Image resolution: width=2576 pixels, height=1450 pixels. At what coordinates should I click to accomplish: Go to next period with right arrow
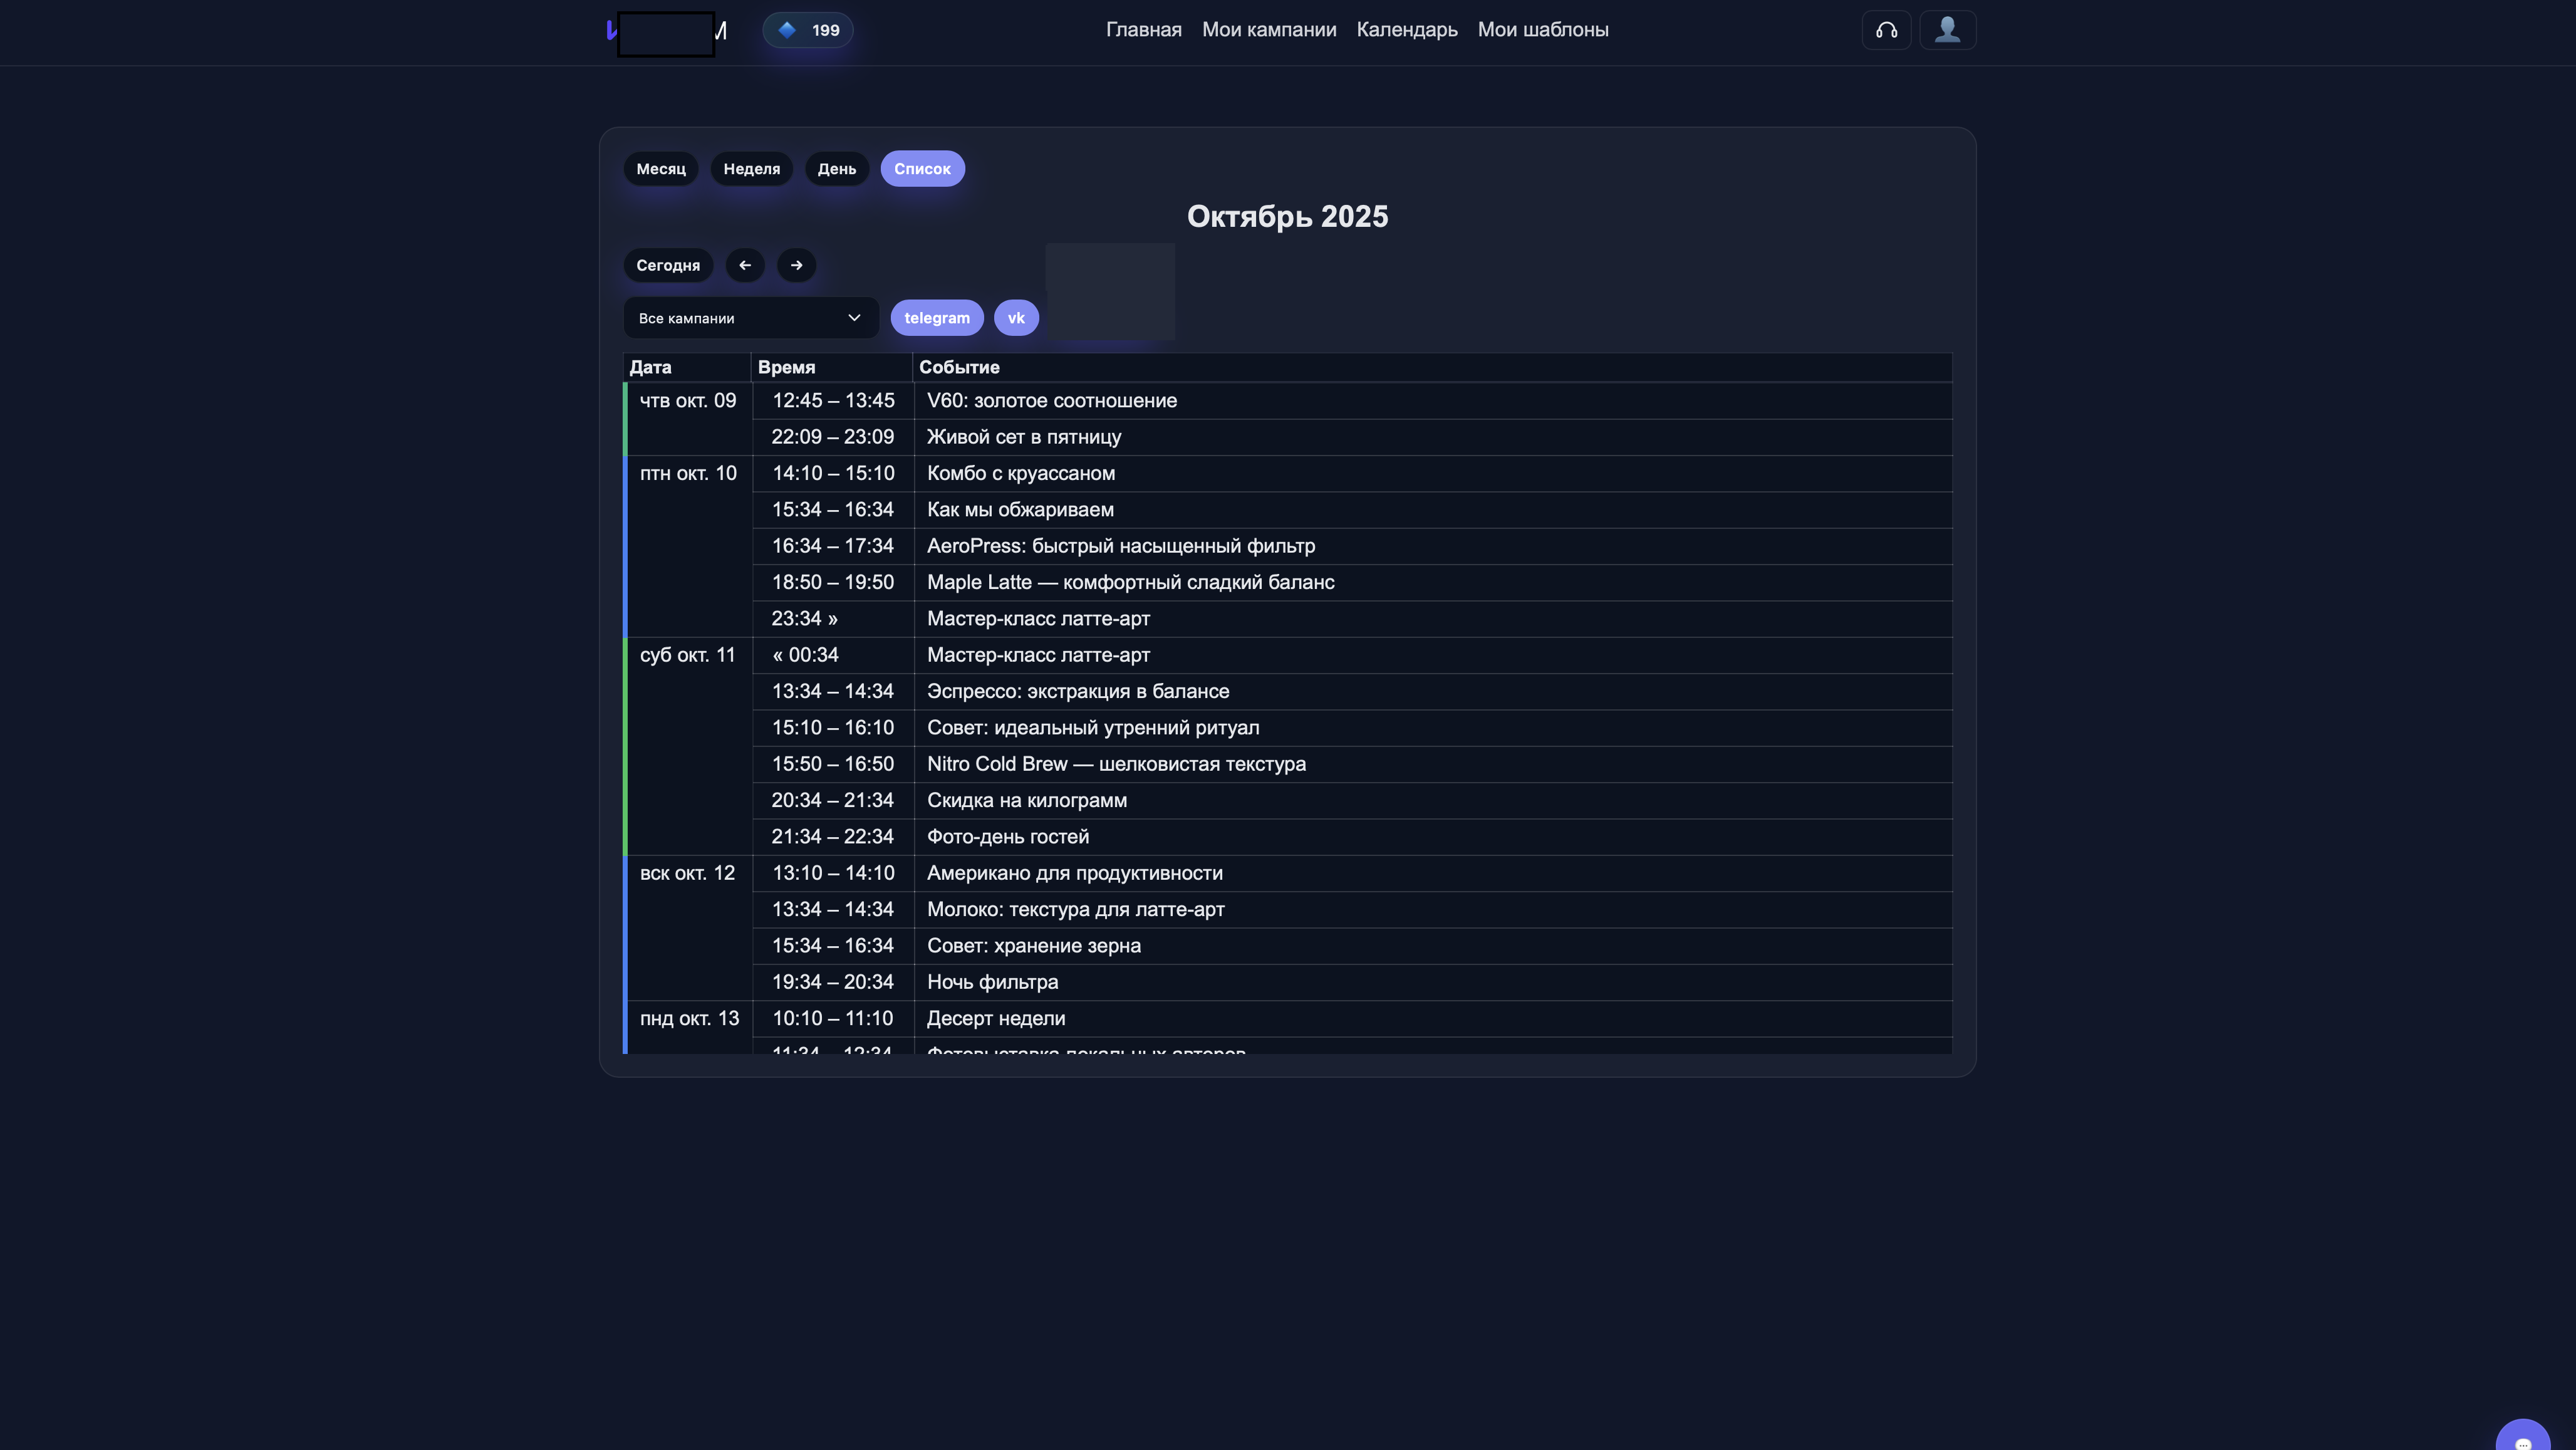[x=796, y=265]
